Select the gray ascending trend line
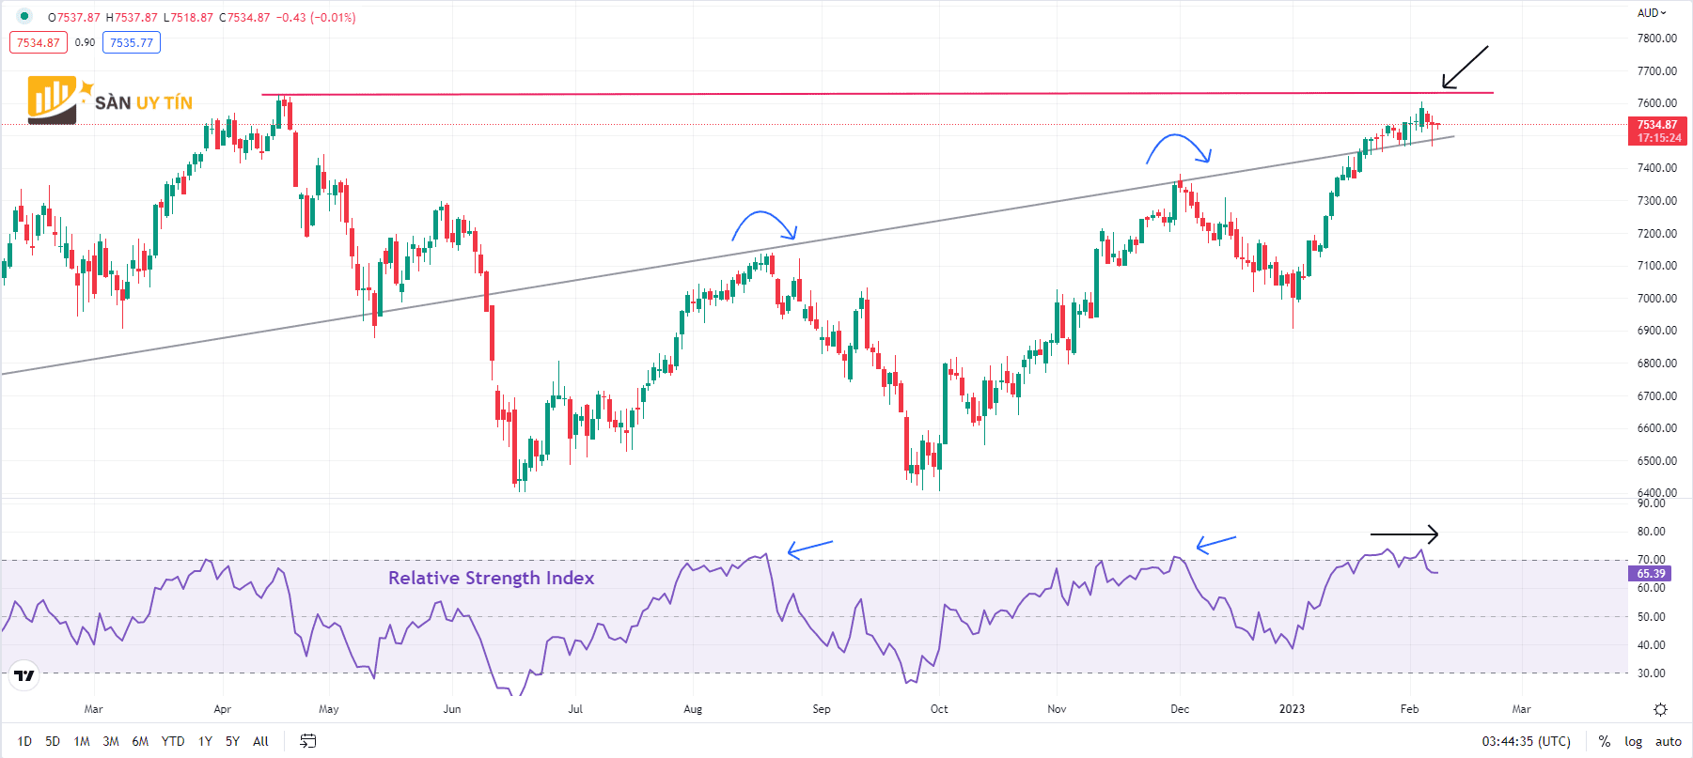Image resolution: width=1693 pixels, height=758 pixels. point(728,255)
